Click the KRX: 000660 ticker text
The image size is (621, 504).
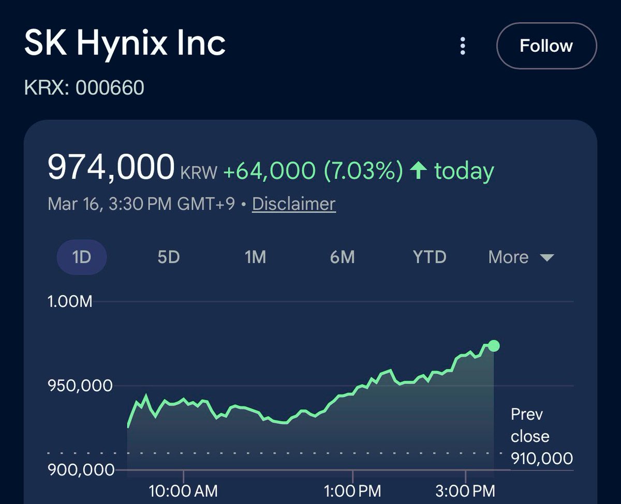pyautogui.click(x=84, y=88)
